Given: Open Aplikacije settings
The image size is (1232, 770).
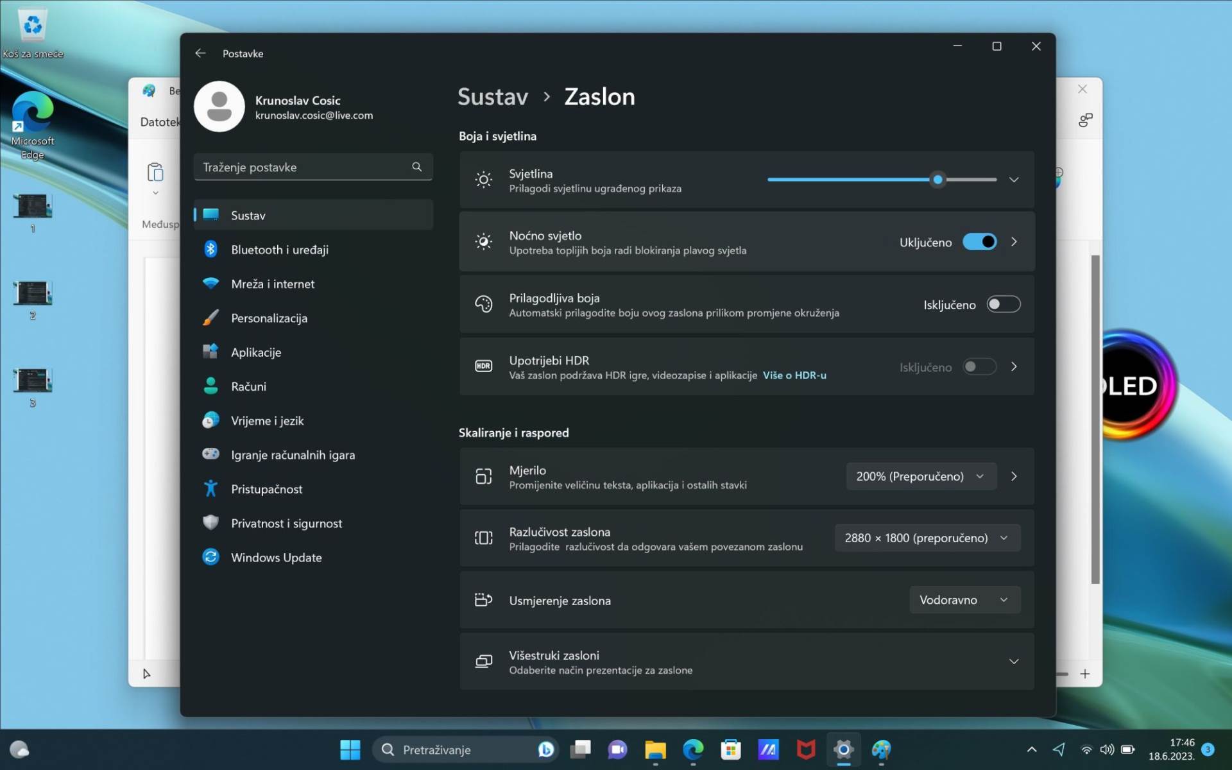Looking at the screenshot, I should [x=256, y=352].
